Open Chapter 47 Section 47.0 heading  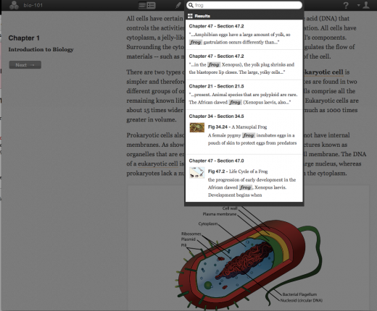[x=216, y=161]
